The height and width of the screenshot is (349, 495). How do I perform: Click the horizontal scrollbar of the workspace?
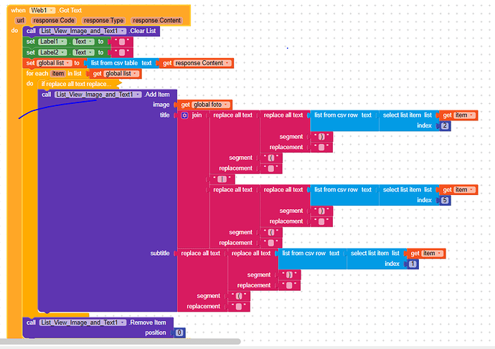[120, 342]
